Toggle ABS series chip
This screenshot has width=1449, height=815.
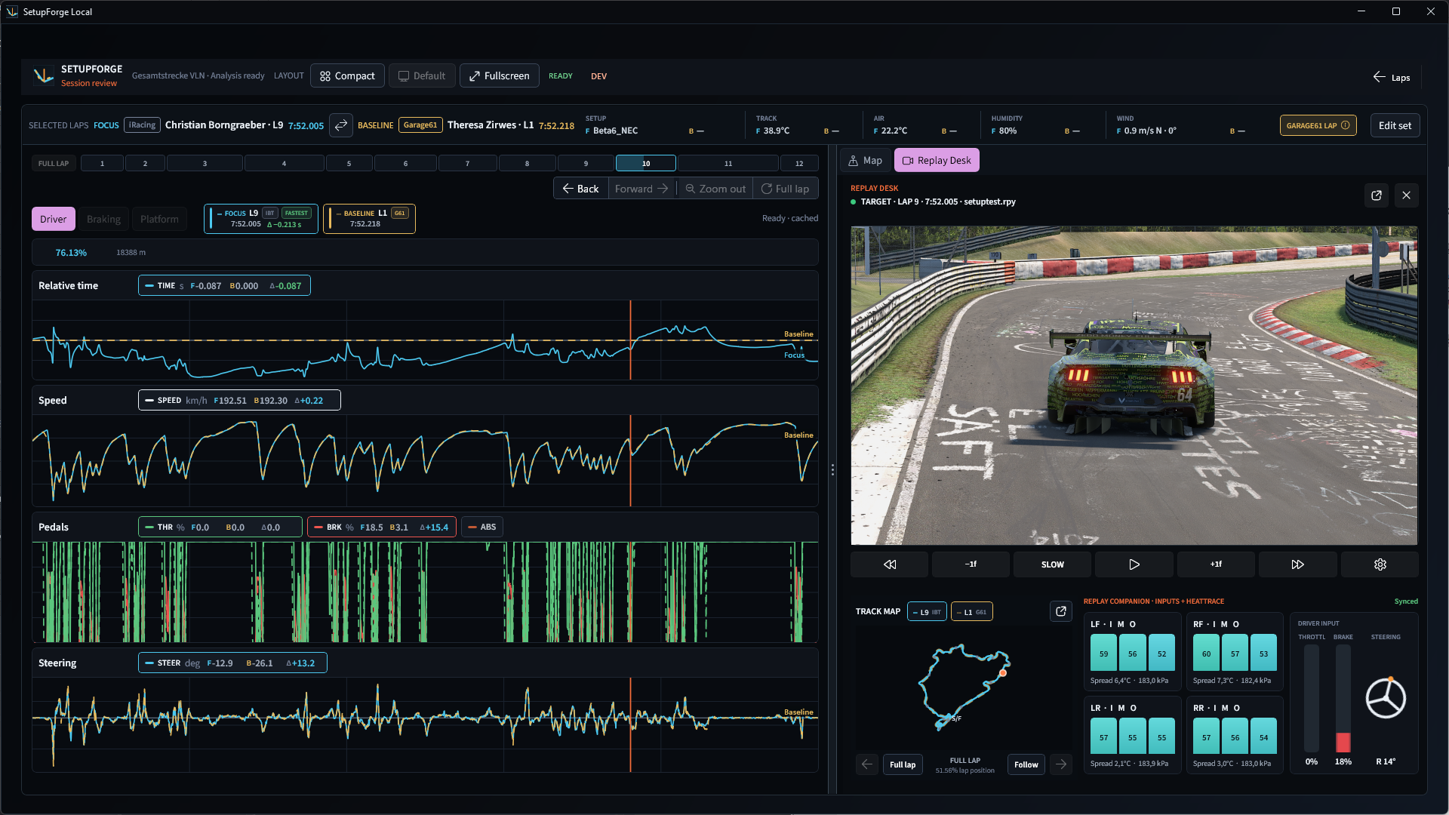pyautogui.click(x=482, y=527)
